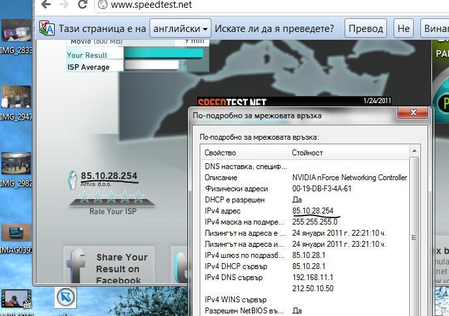Image resolution: width=449 pixels, height=316 pixels.
Task: Click the globe site icon in address bar
Action: pos(102,5)
